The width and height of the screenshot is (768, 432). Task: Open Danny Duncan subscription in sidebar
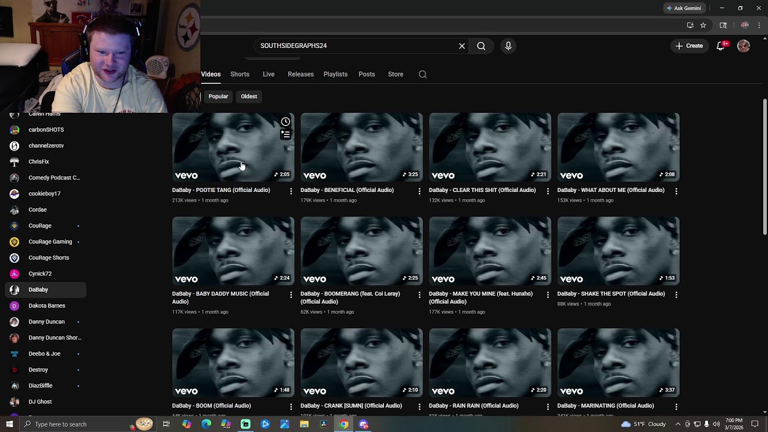[x=46, y=322]
